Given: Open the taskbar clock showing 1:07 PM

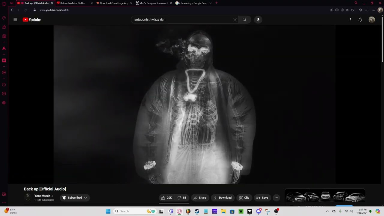Looking at the screenshot, I should (x=362, y=211).
